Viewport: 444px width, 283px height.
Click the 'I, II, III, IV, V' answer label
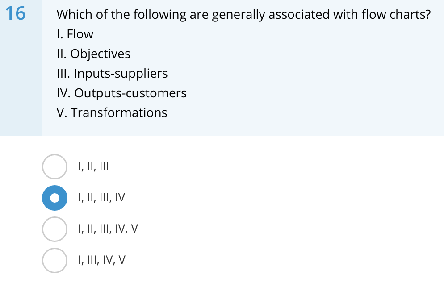click(108, 229)
